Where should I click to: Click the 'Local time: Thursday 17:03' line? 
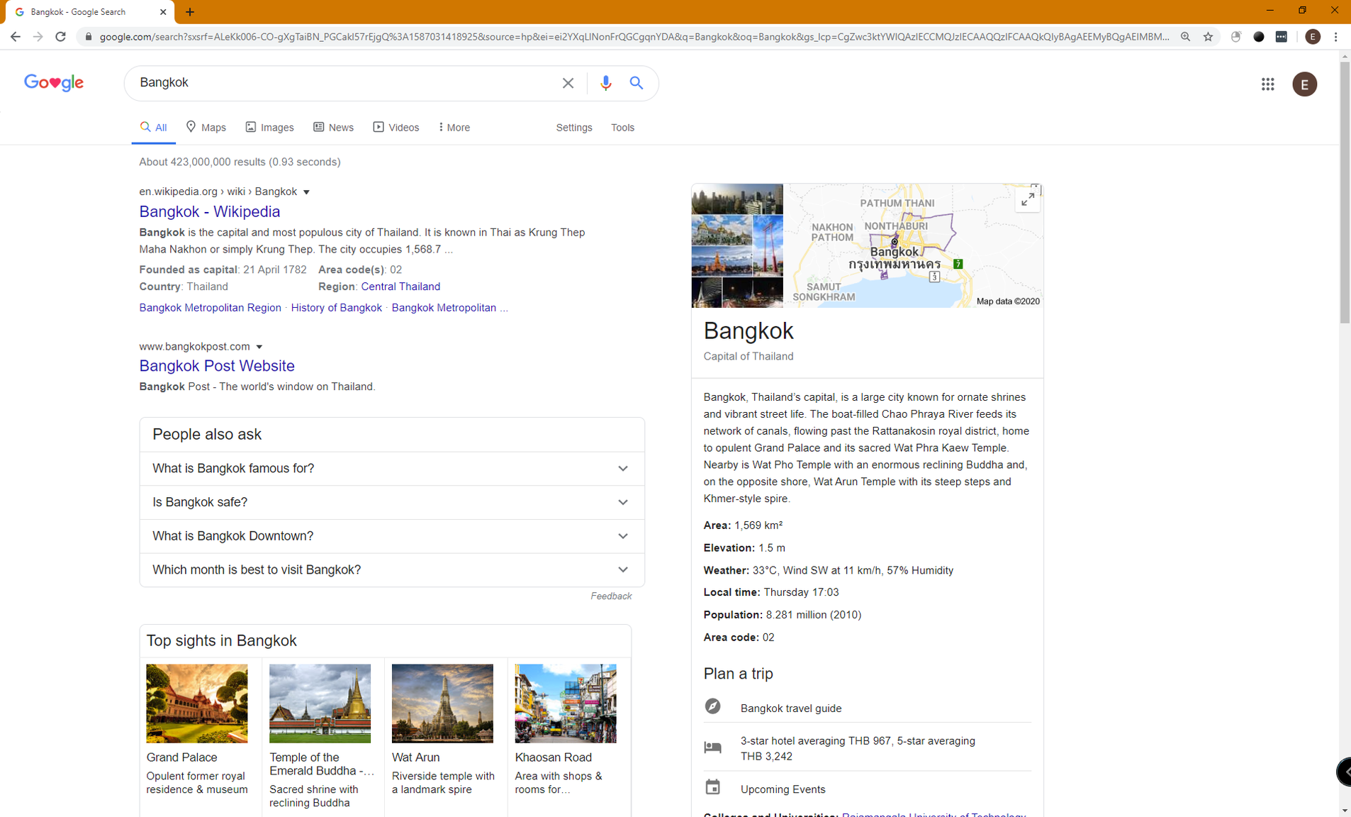tap(770, 592)
